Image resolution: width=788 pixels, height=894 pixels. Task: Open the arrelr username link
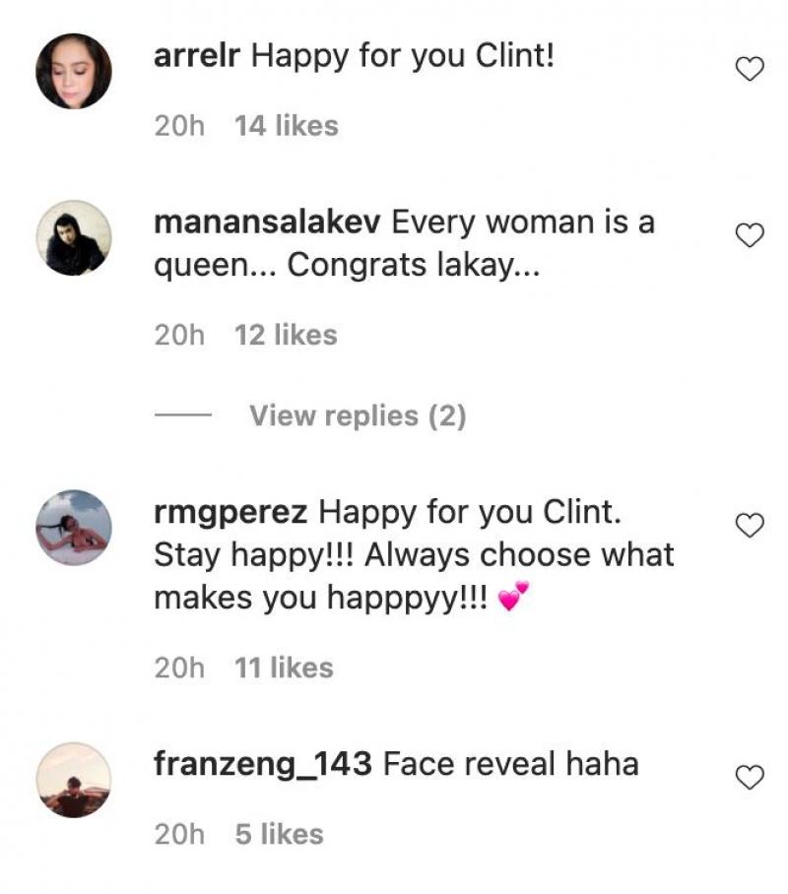pos(199,56)
